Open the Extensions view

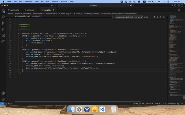coord(3,41)
